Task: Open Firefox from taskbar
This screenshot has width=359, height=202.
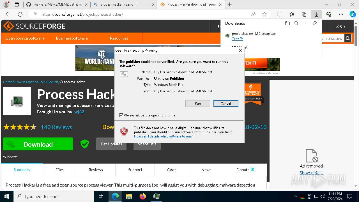Action: point(142,196)
